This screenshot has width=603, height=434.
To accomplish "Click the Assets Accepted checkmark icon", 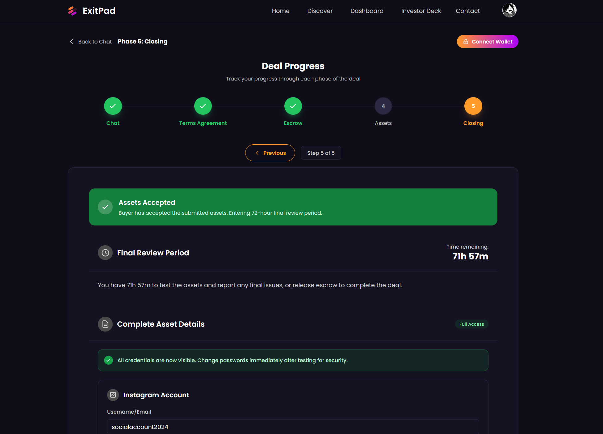I will [x=105, y=207].
